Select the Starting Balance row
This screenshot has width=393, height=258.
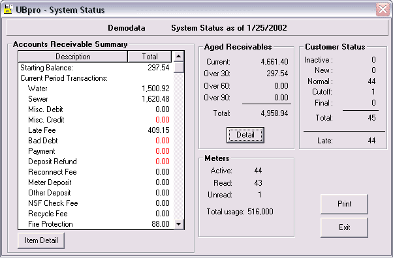coord(95,68)
